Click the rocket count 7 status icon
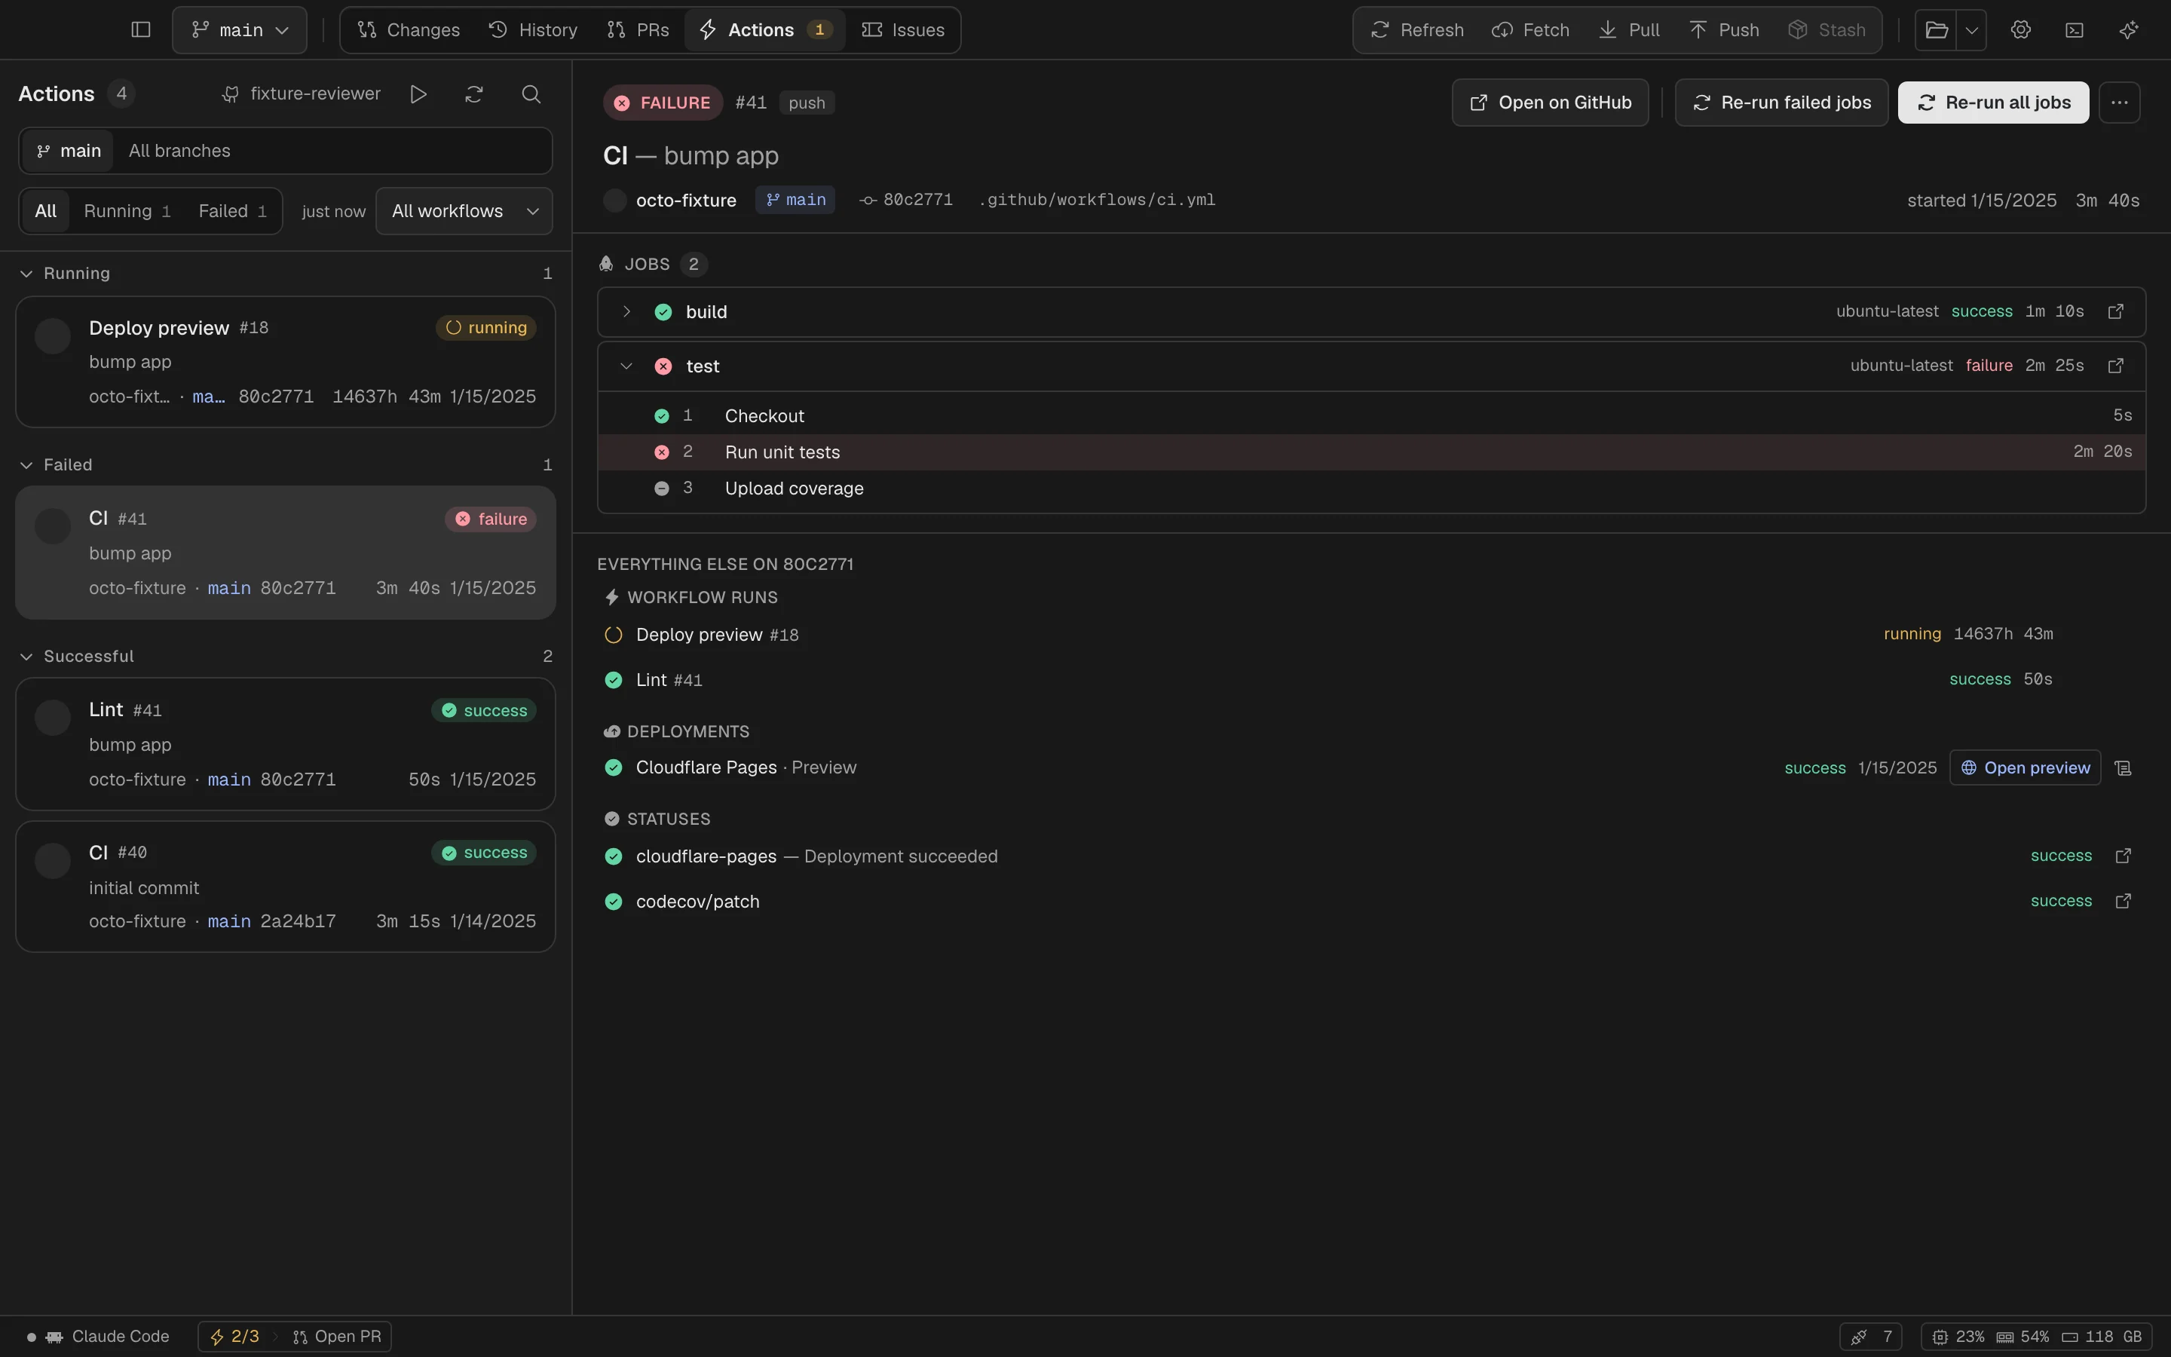Screen dimensions: 2171x1357 (1872, 1337)
